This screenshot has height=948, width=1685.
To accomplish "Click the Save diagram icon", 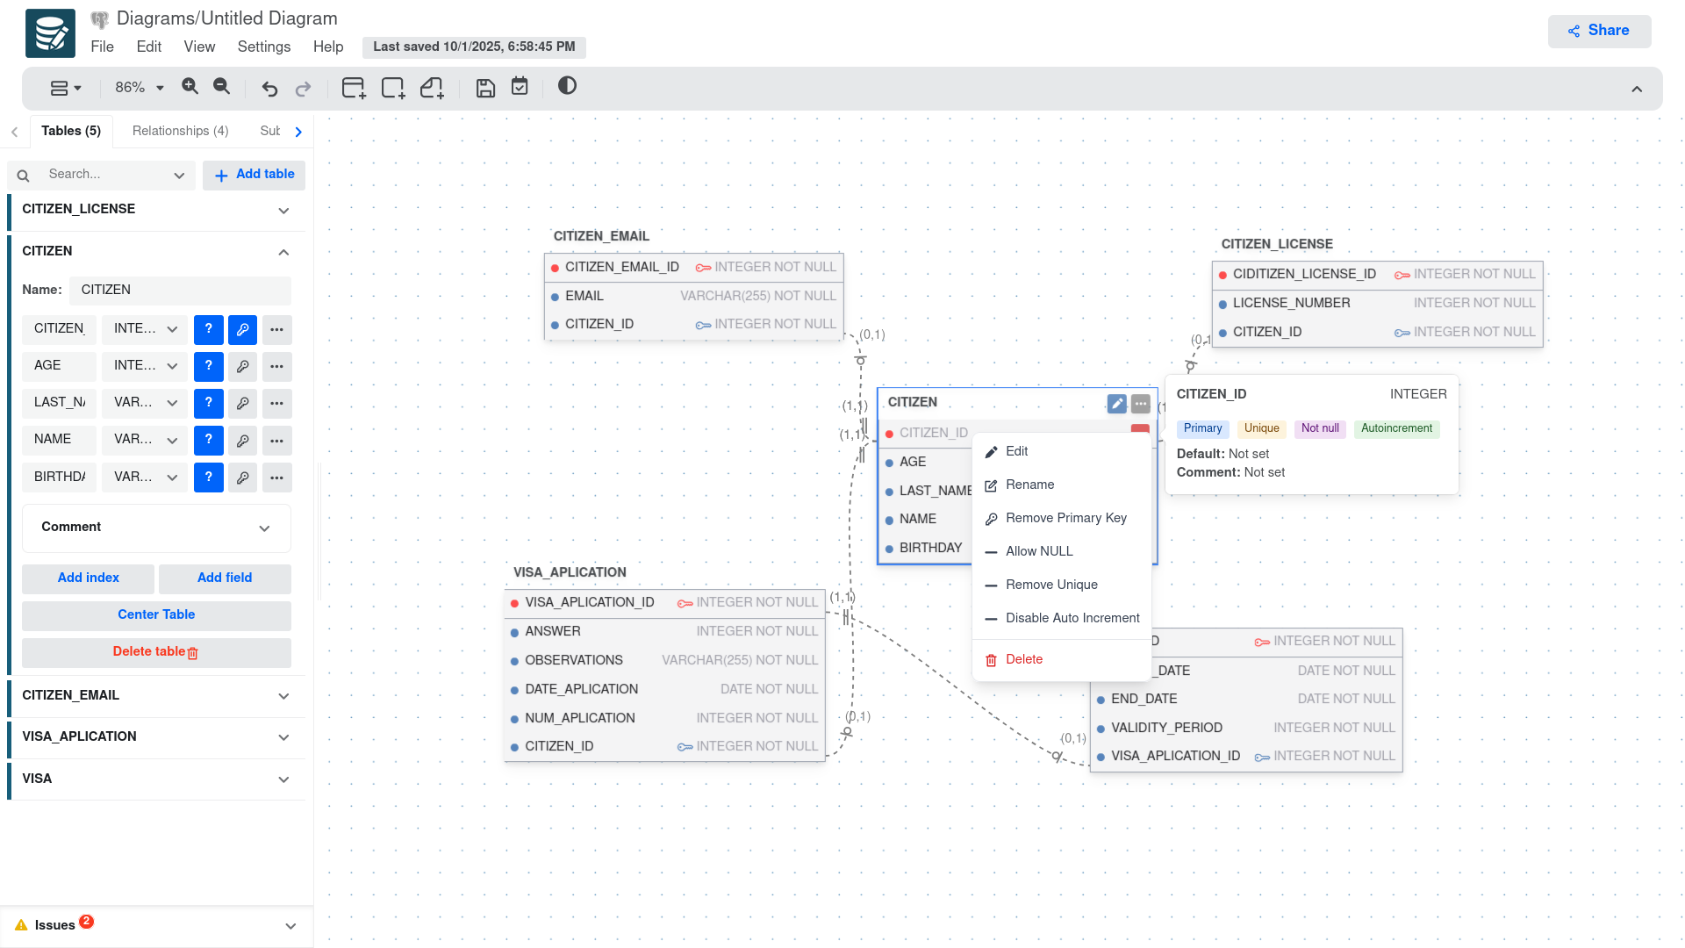I will point(485,88).
